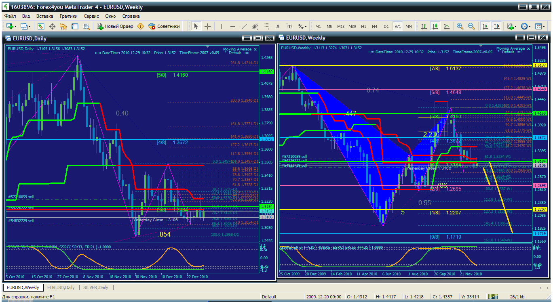Screen dimensions: 553x302
Task: Expand the Templates dropdown
Action: click(x=543, y=26)
